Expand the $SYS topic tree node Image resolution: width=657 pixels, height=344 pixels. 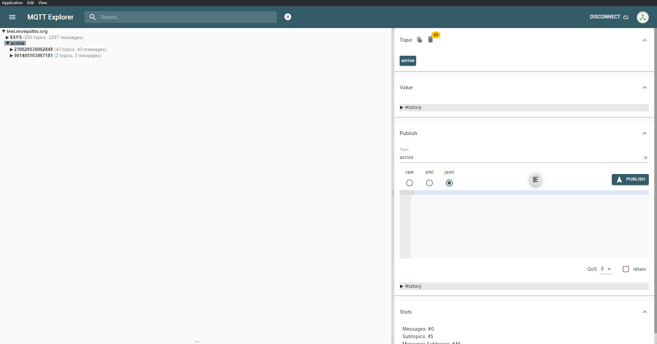[8, 38]
